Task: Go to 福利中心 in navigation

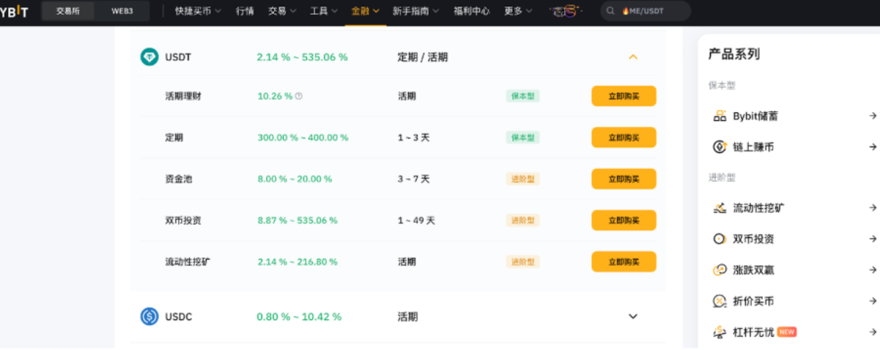Action: (471, 11)
